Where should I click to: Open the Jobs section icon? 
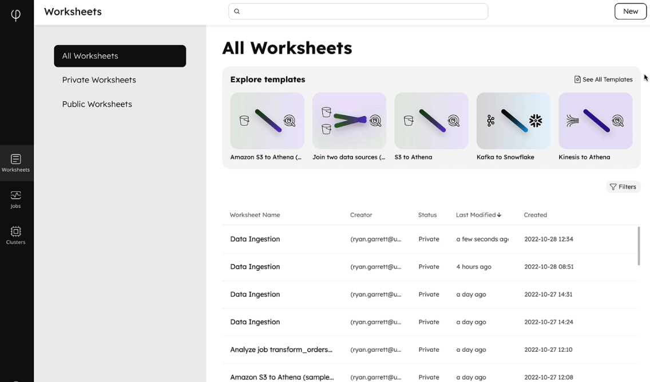pyautogui.click(x=16, y=195)
